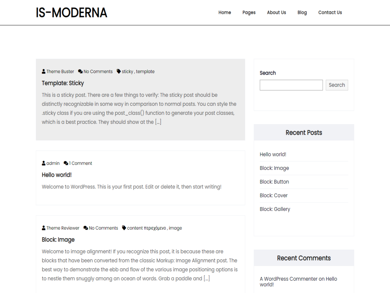Click the author icon beside Theme Reviewer
Viewport: 390px width, 293px height.
click(43, 228)
